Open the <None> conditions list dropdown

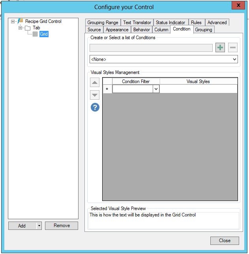point(234,59)
